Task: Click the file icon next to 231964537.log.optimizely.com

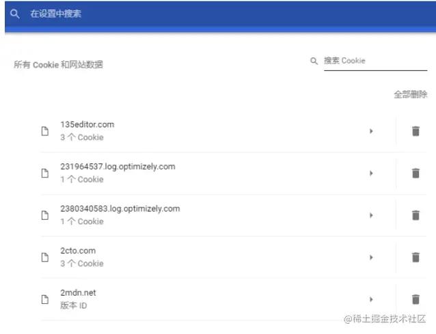Action: (x=45, y=173)
